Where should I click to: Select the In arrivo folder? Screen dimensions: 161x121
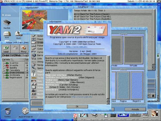15,63
